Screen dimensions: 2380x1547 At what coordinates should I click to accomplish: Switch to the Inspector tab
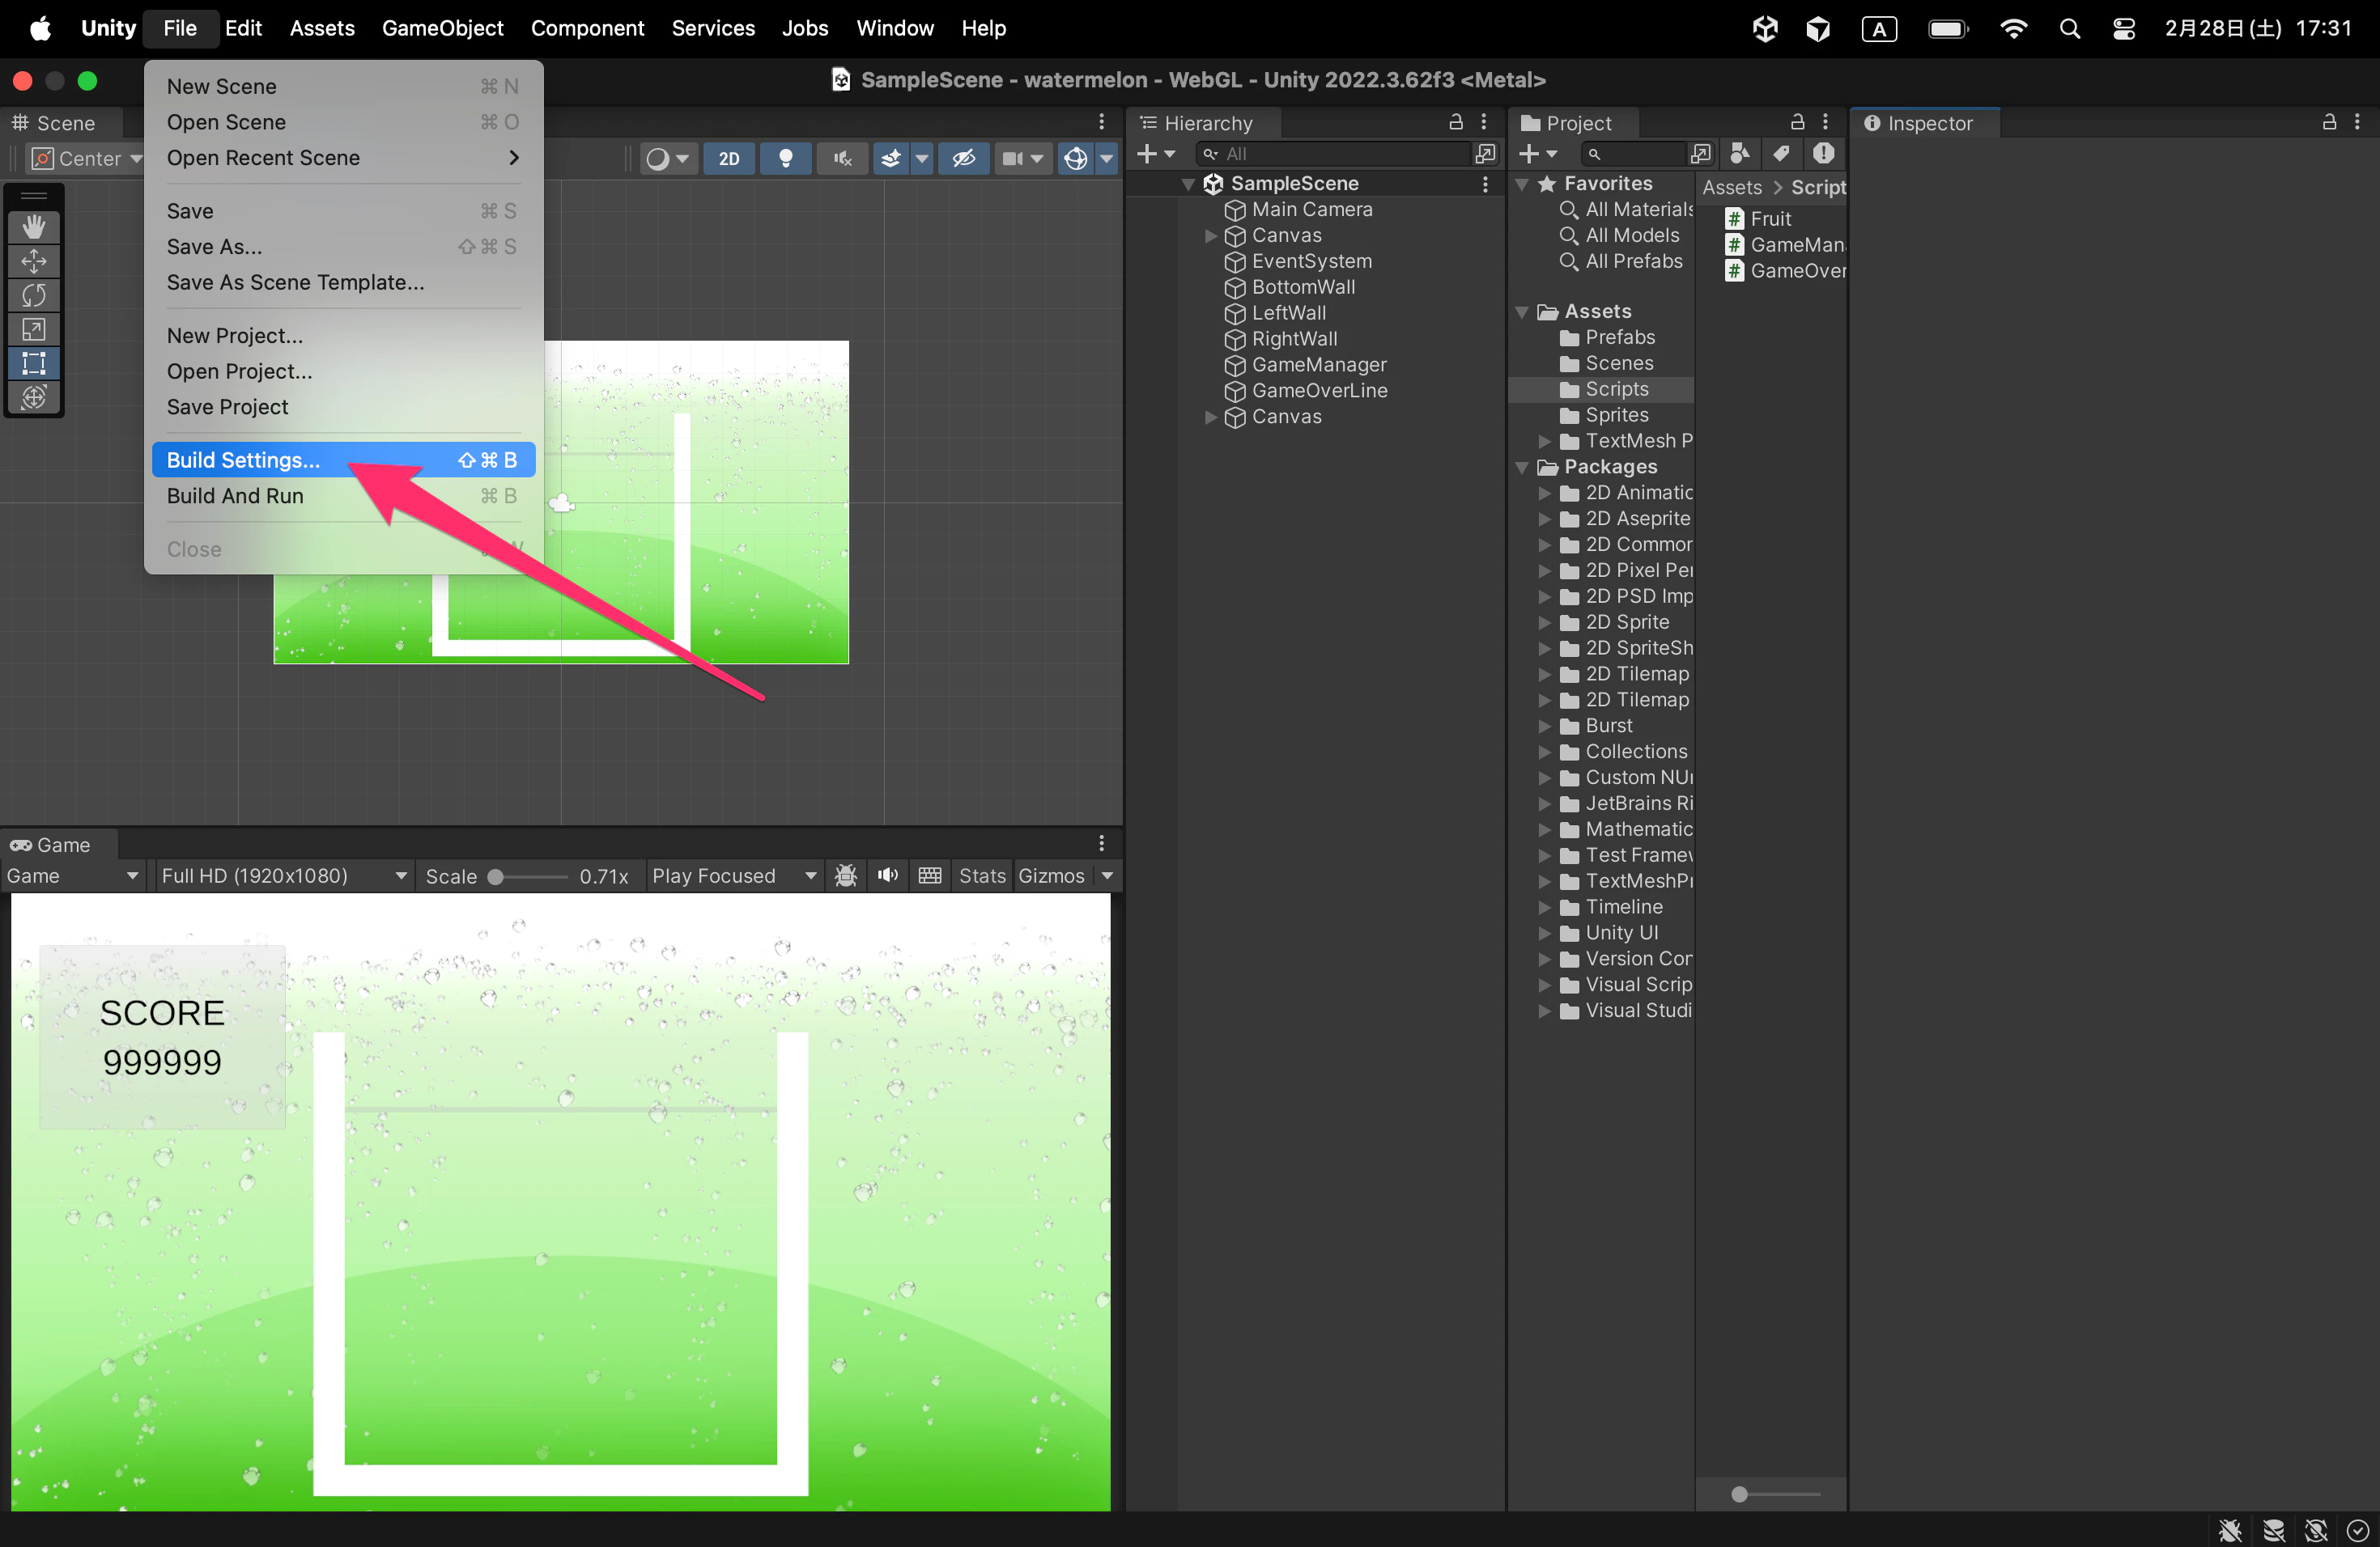pos(1925,123)
